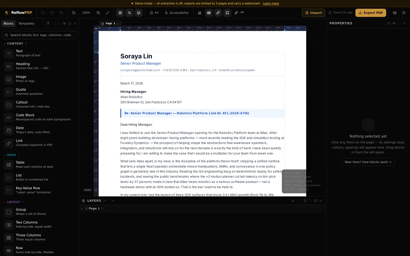Select the Three Columns block icon
Image resolution: width=410 pixels, height=256 pixels.
click(9, 238)
